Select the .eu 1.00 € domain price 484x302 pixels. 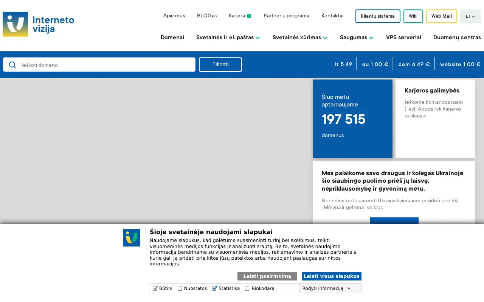click(x=374, y=64)
